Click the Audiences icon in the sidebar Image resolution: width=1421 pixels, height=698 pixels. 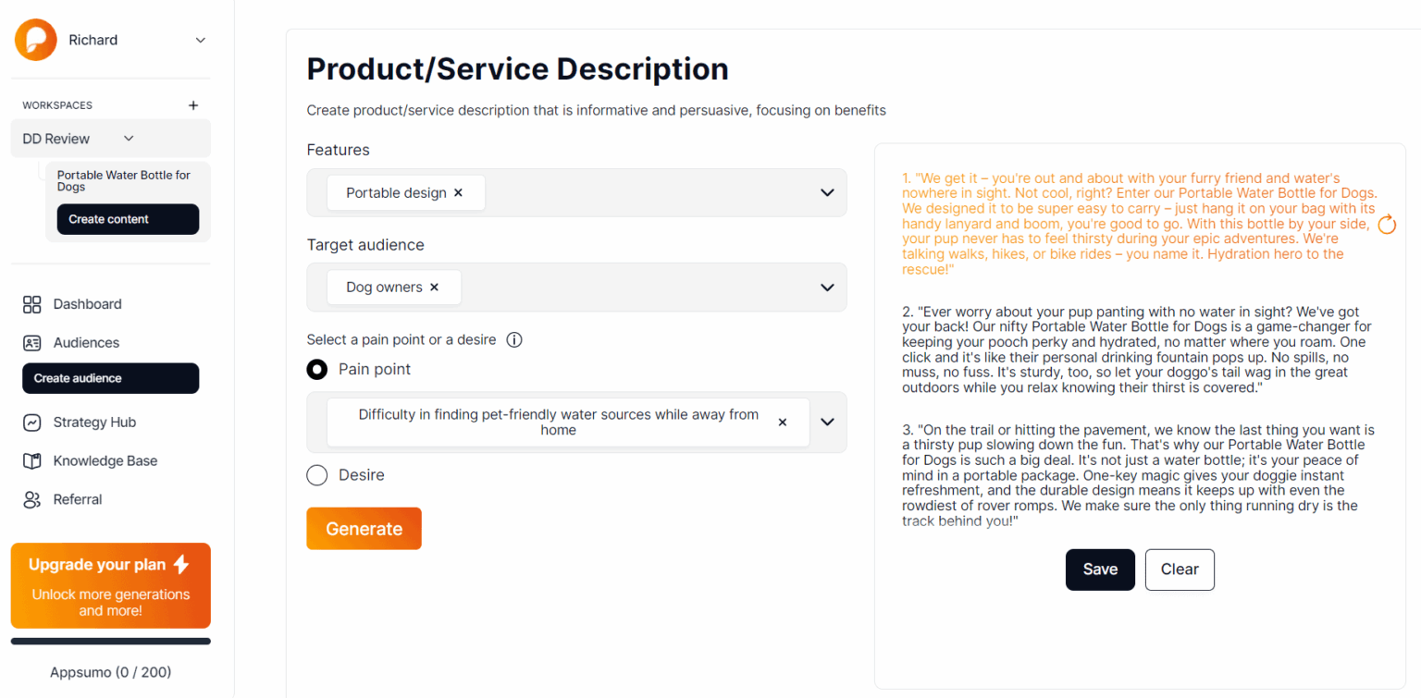32,342
